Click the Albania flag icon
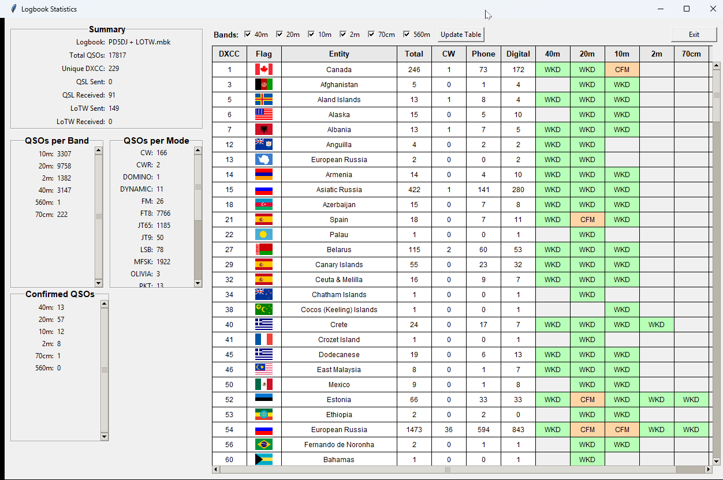 coord(263,130)
